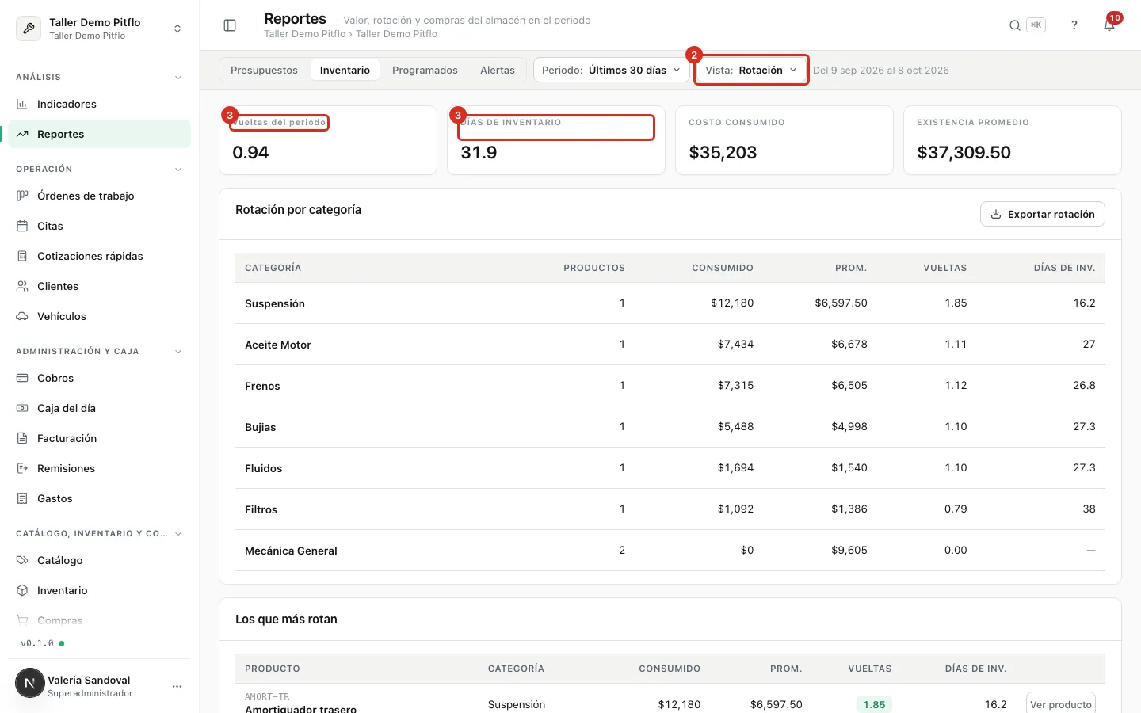This screenshot has width=1141, height=713.
Task: Open the Vista Rotación dropdown
Action: pyautogui.click(x=751, y=70)
